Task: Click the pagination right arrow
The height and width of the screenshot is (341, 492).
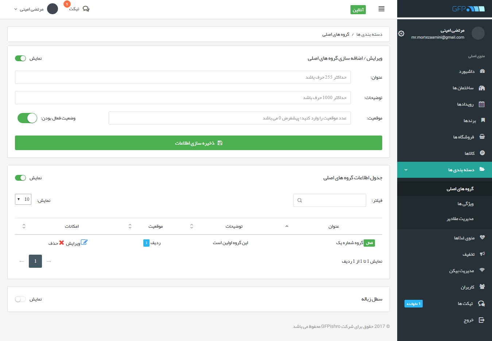Action: point(49,261)
